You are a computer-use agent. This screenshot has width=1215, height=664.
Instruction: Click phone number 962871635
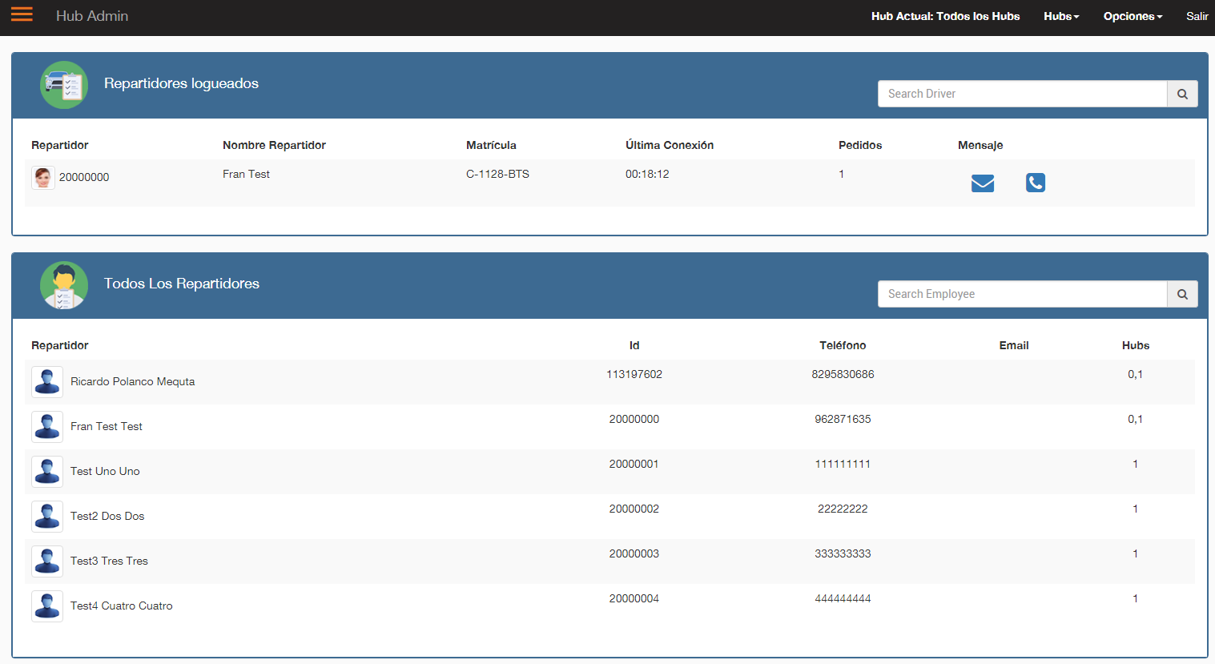pos(843,419)
